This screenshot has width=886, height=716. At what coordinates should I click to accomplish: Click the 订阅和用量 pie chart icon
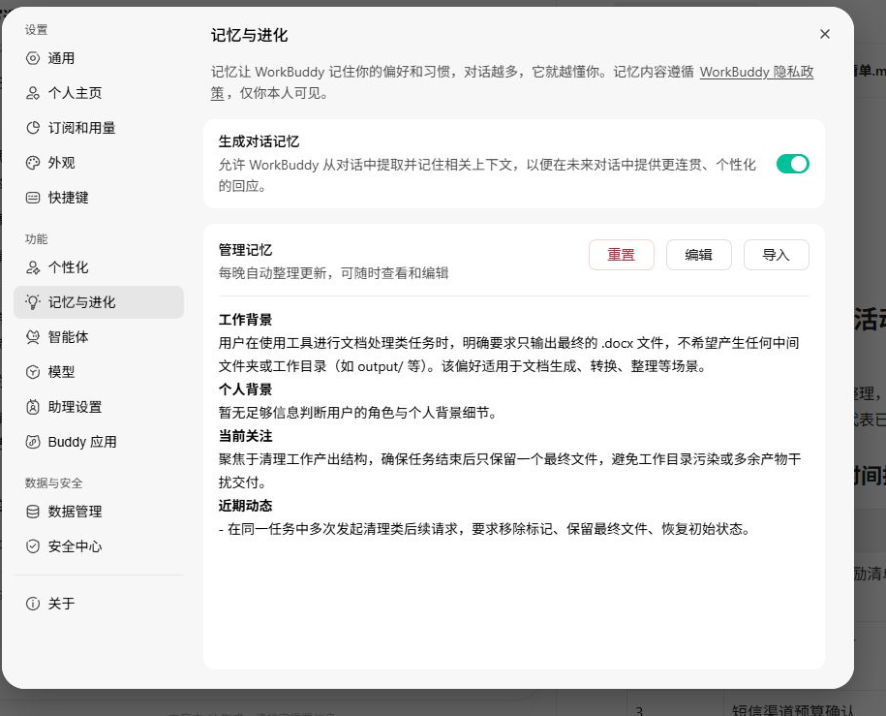click(33, 128)
